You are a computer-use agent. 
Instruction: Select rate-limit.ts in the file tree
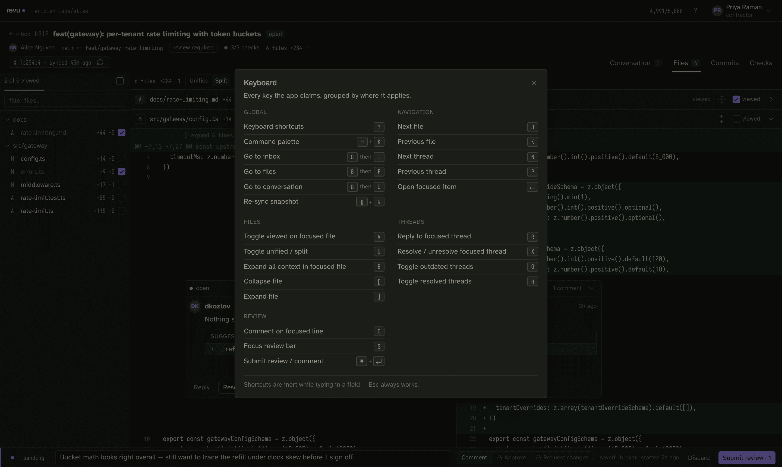point(37,211)
